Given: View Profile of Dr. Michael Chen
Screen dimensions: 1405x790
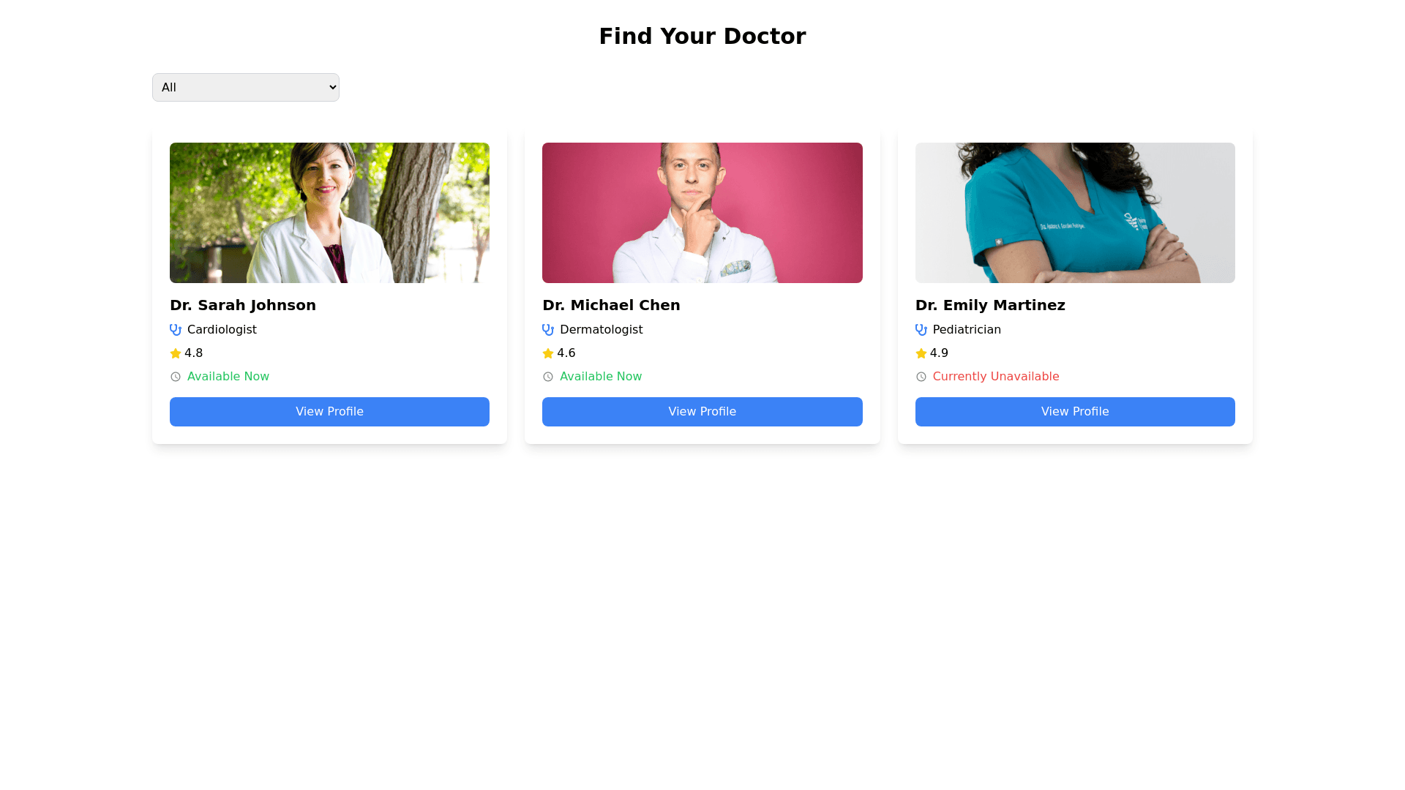Looking at the screenshot, I should [702, 412].
